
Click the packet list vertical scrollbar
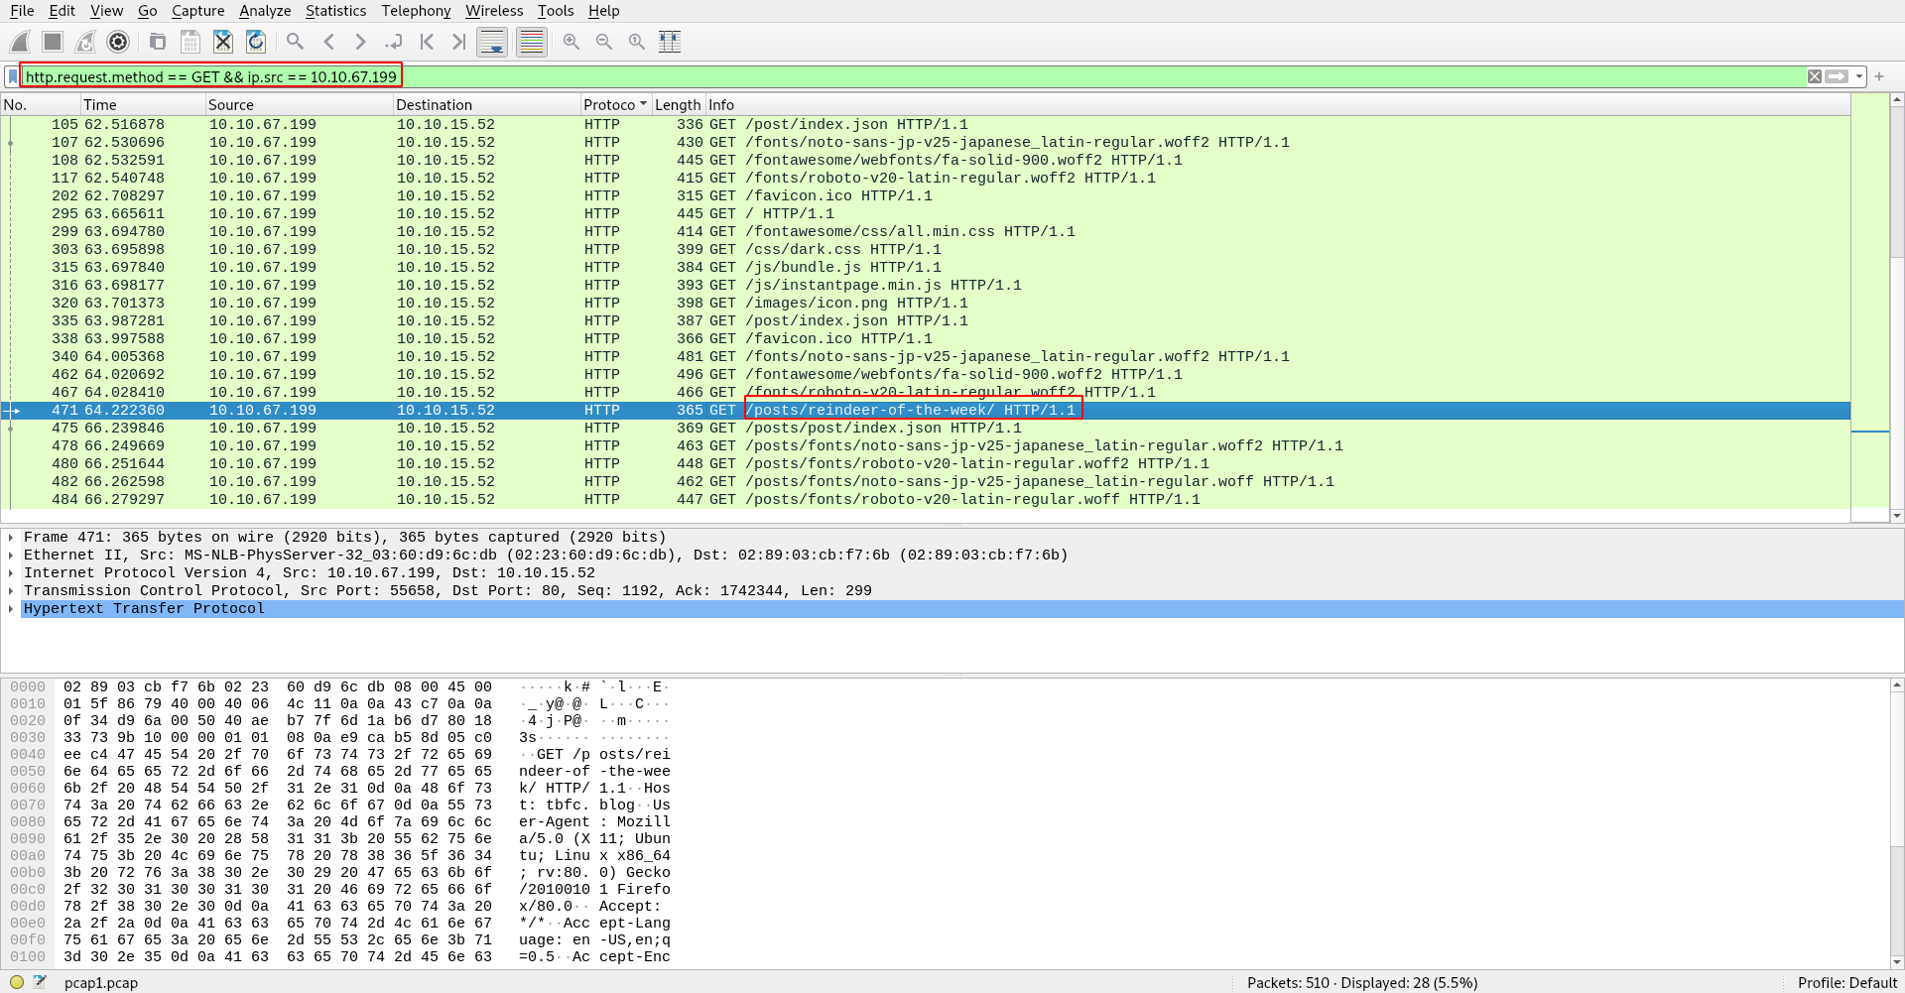pos(1897,298)
